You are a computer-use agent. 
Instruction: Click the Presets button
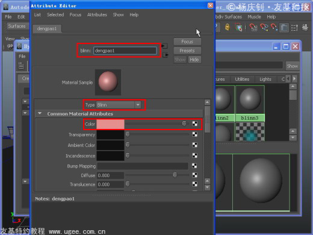[187, 51]
